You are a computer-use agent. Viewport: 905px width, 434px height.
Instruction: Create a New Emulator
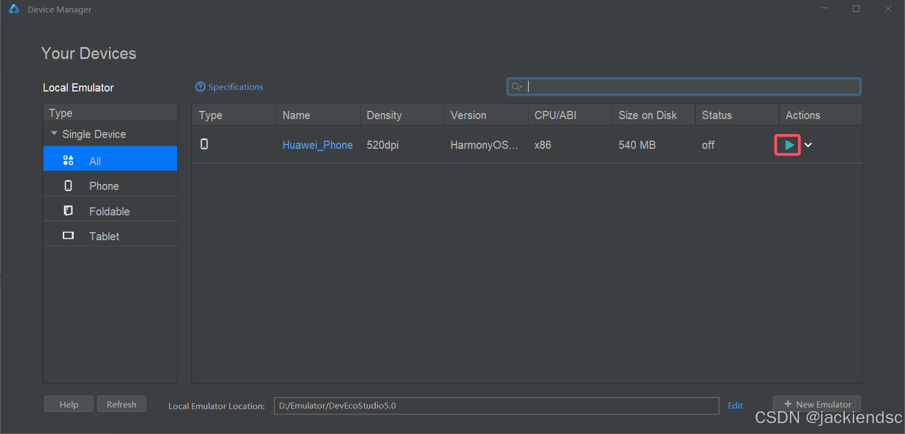[x=817, y=404]
